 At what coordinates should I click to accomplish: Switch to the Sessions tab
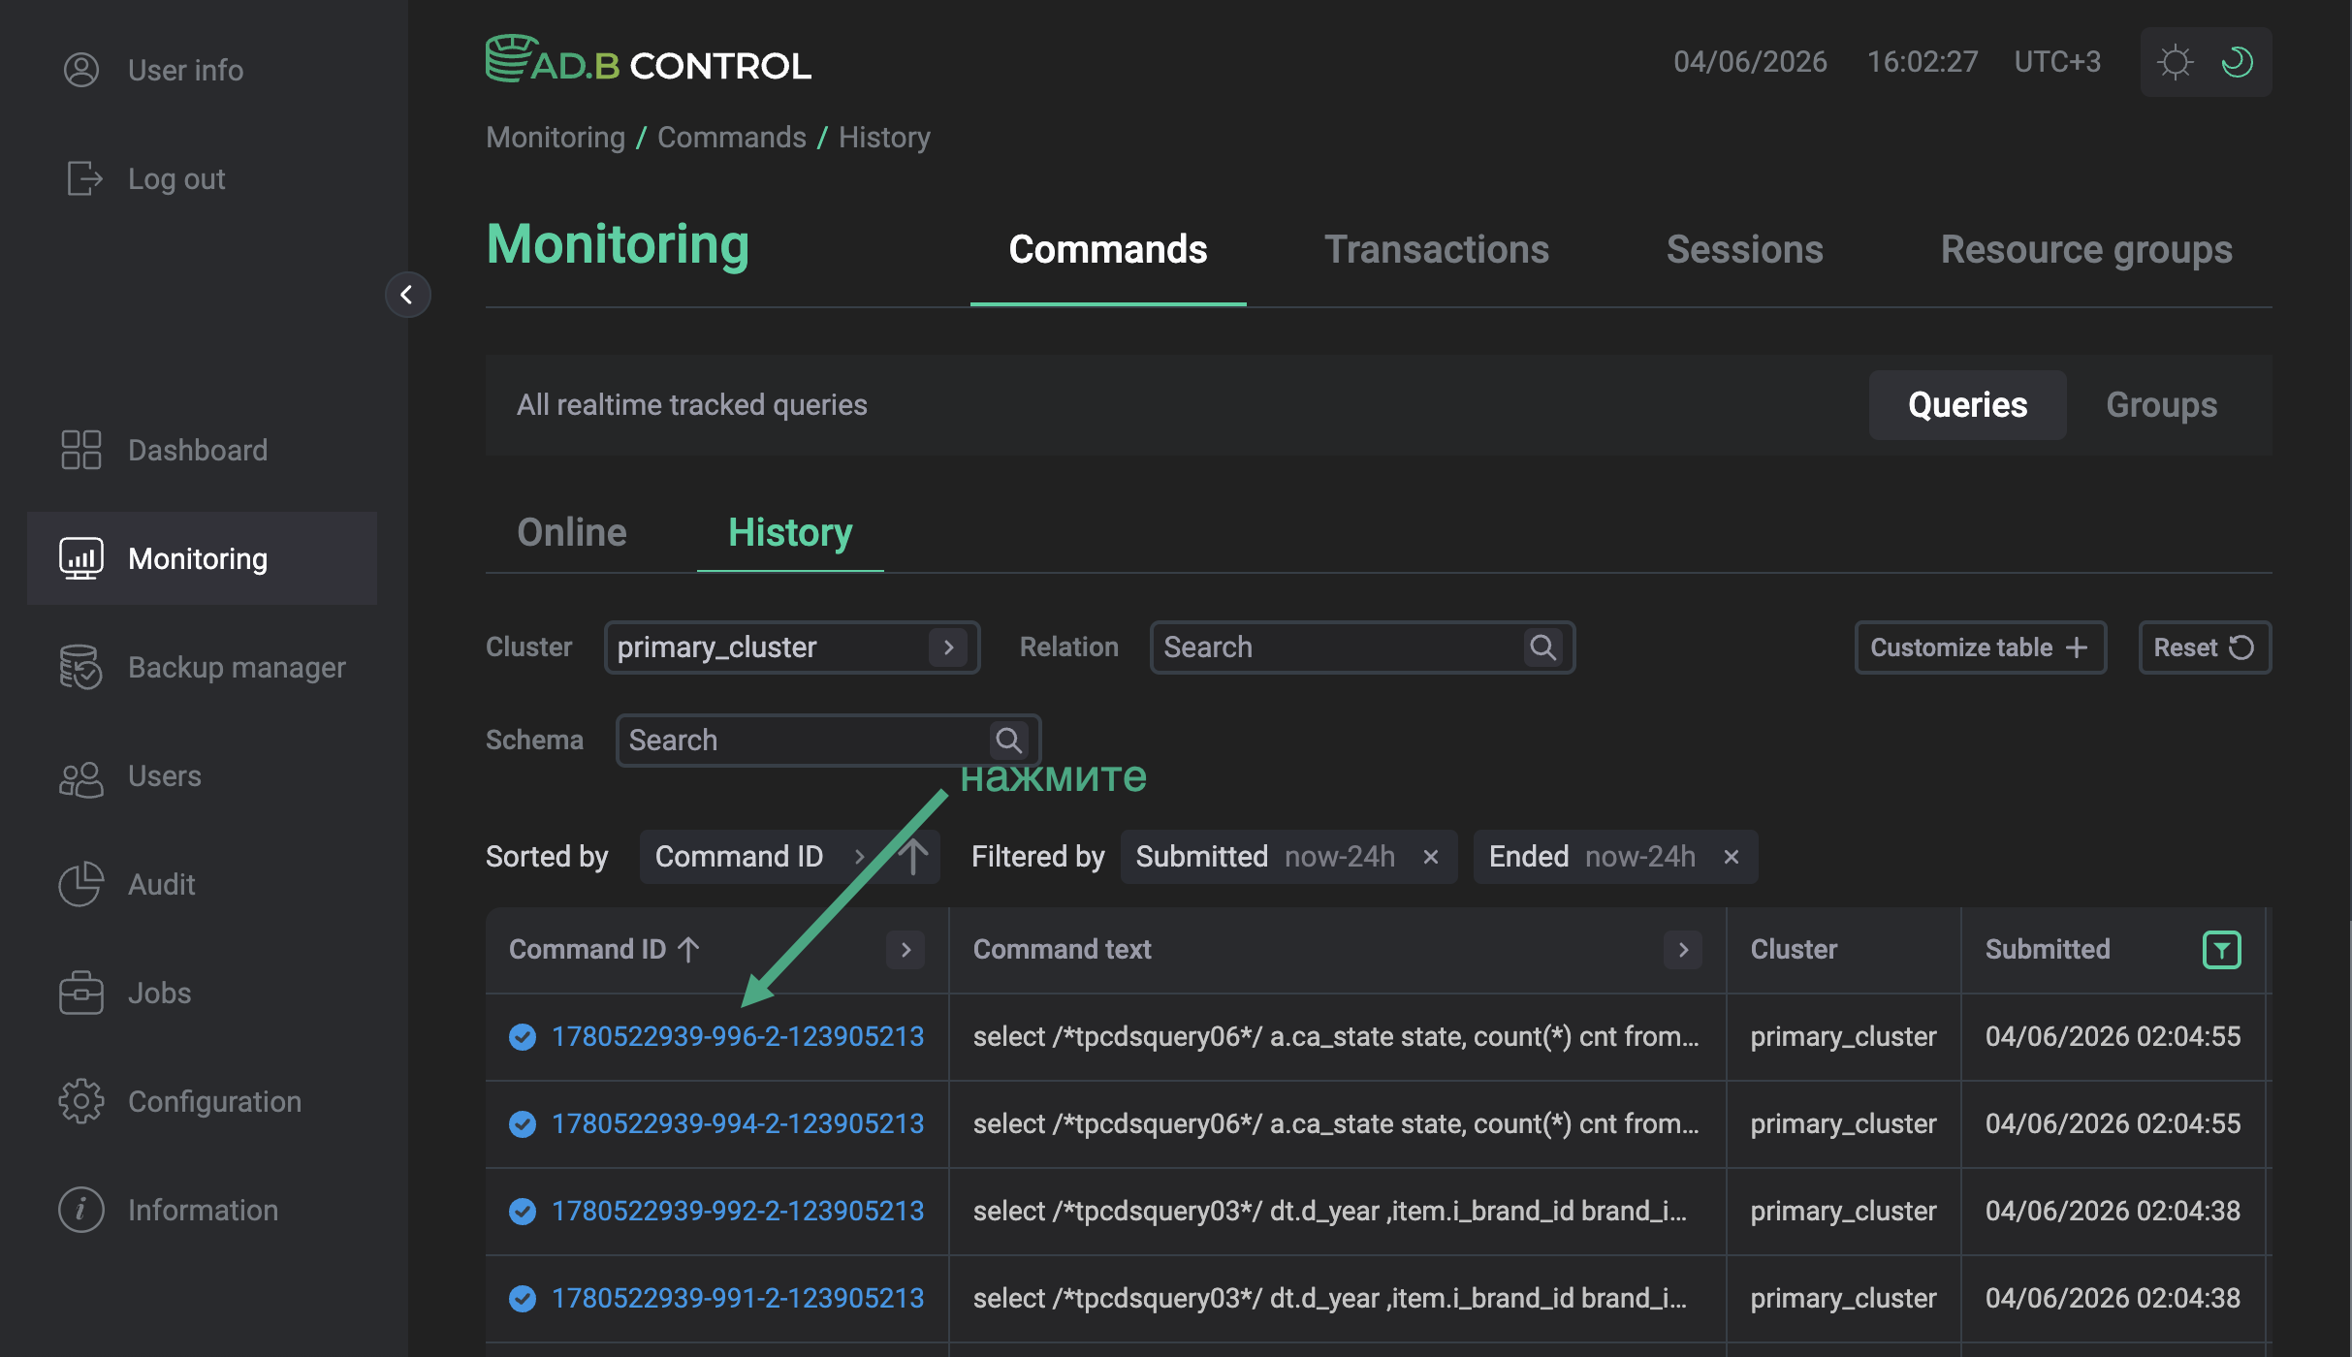[1745, 250]
